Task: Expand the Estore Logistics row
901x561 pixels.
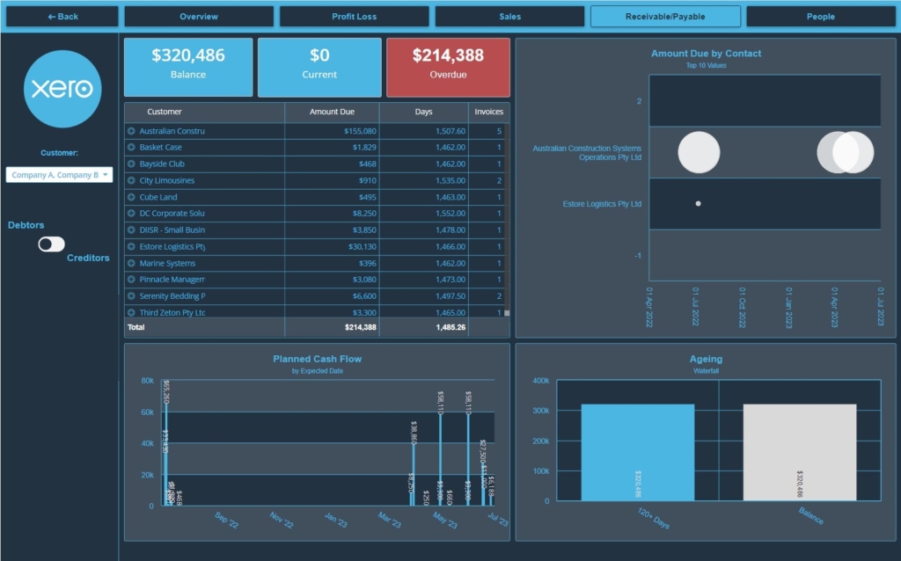Action: [131, 246]
